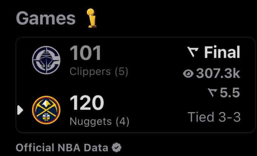Click the 307.3k view count

coord(218,73)
